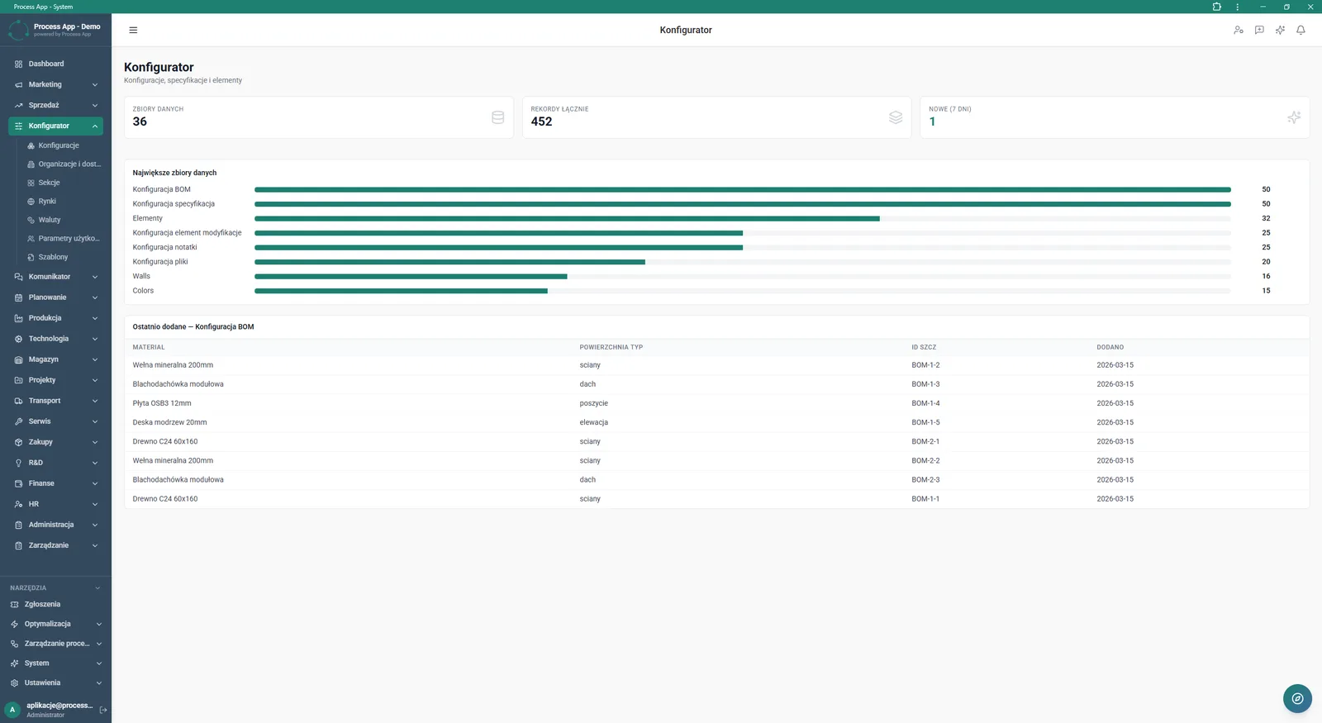Open Organizacje i dost... submenu item
1322x723 pixels.
pyautogui.click(x=64, y=164)
